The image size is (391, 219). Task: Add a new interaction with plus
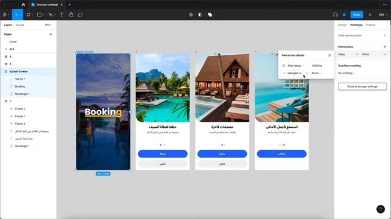click(385, 47)
